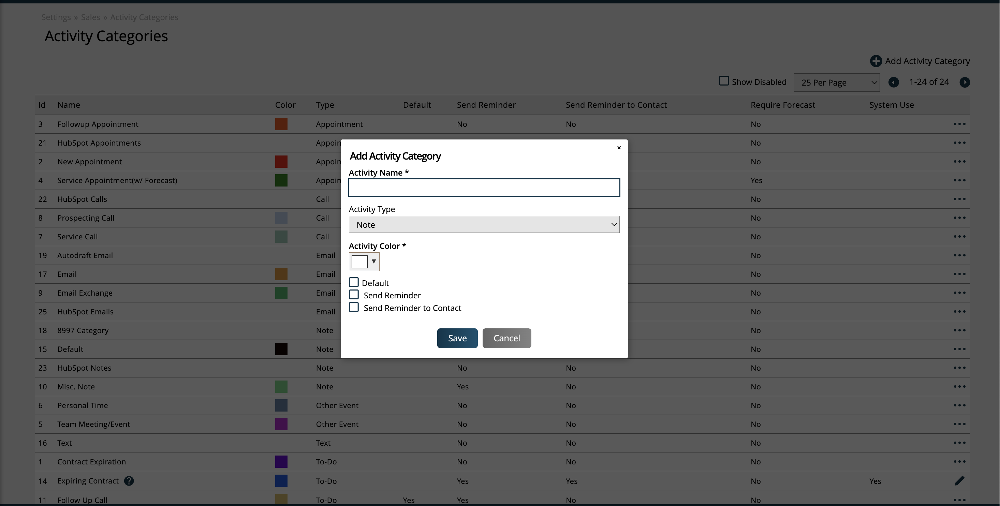
Task: Enable the Send Reminder checkbox
Action: tap(354, 295)
